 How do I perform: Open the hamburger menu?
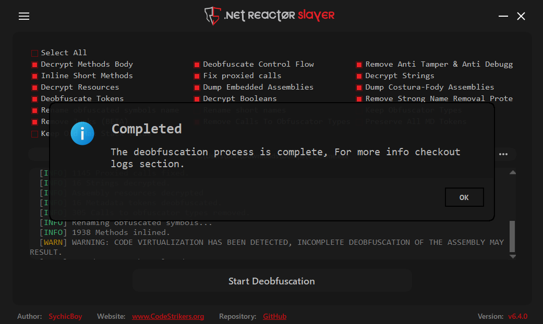[x=24, y=17]
